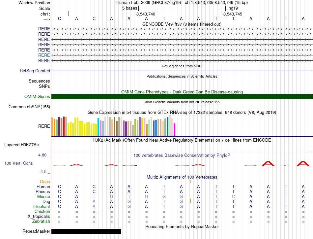Select the light blue RERE transcript label
Image resolution: width=313 pixels, height=239 pixels.
click(x=44, y=55)
